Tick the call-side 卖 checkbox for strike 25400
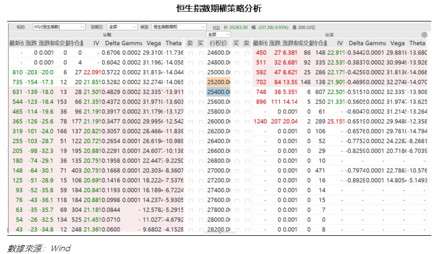Viewport: 438px width, 254px height. click(191, 92)
